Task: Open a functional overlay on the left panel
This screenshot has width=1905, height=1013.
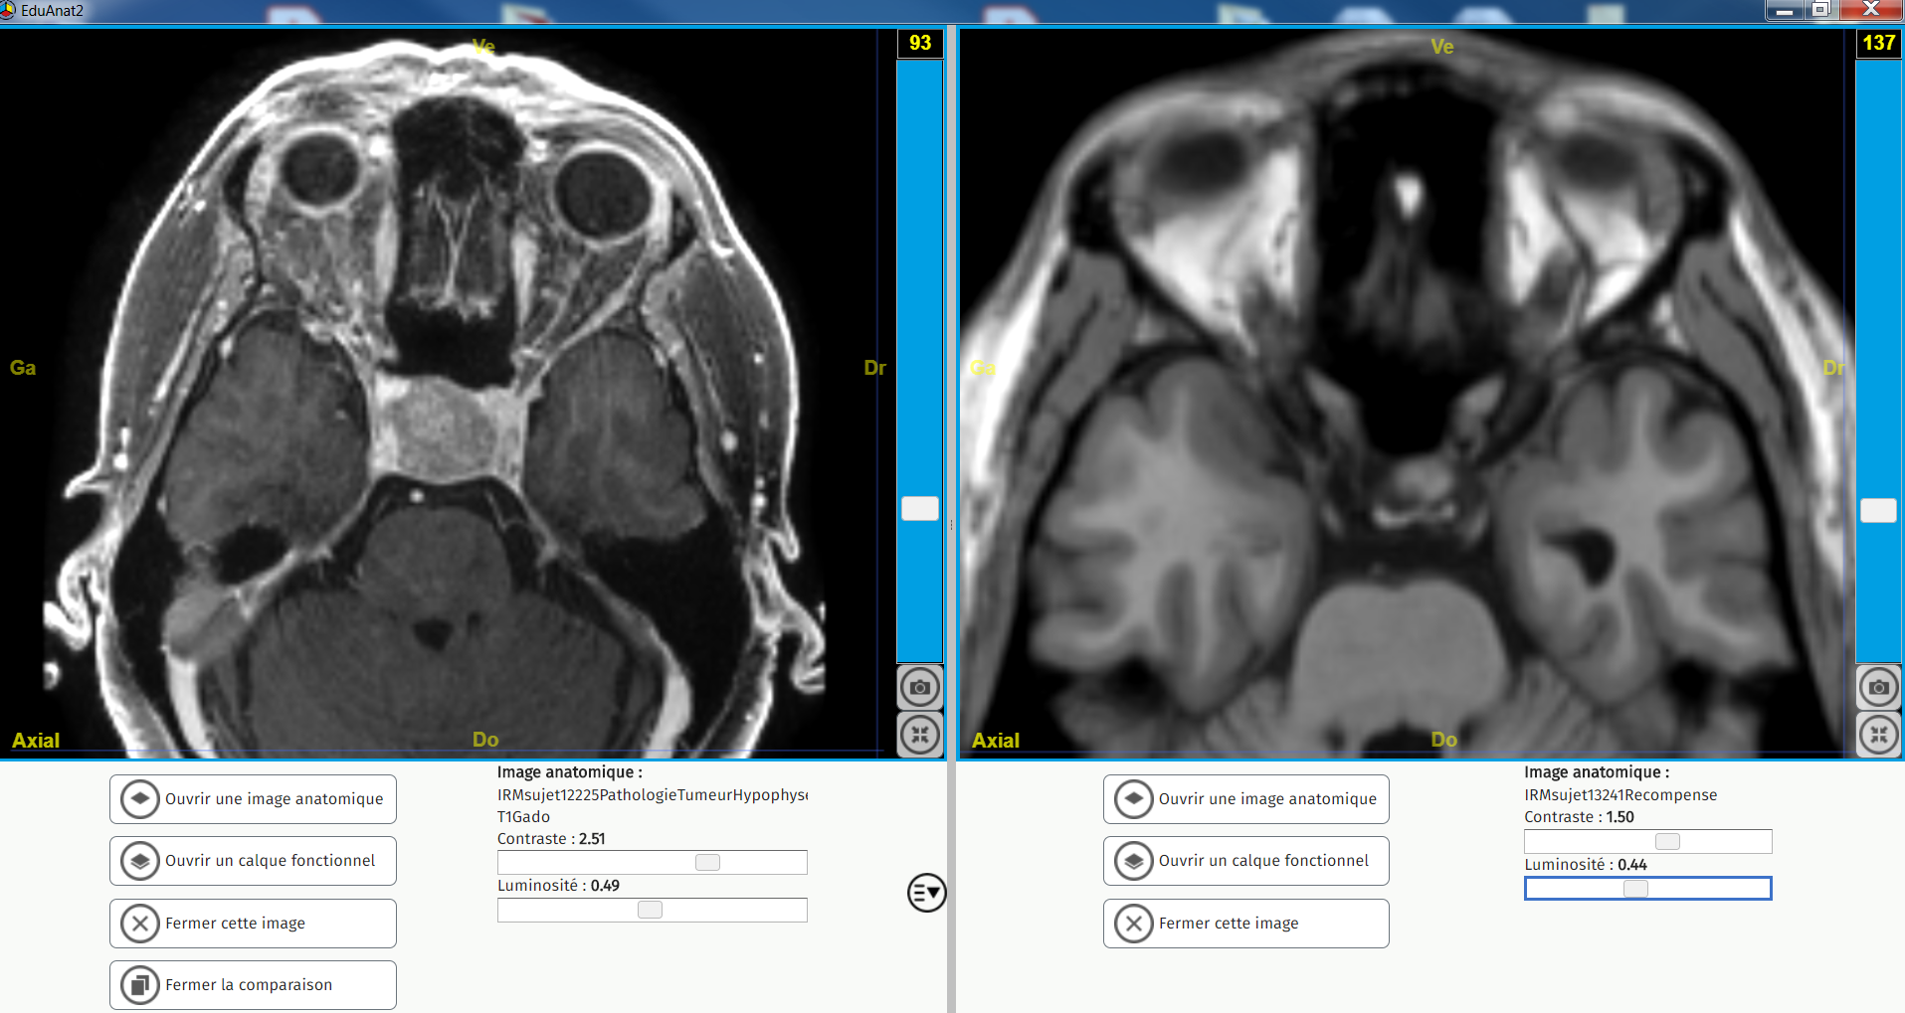Action: (x=252, y=860)
